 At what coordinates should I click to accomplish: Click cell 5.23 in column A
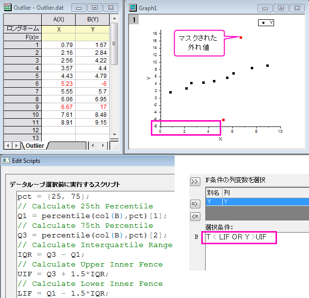pyautogui.click(x=59, y=84)
